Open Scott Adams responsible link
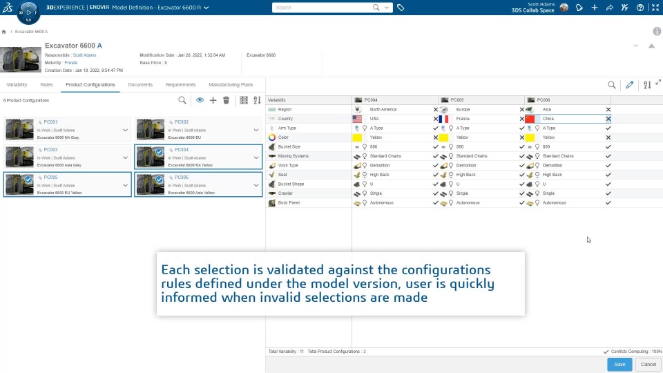Image resolution: width=663 pixels, height=373 pixels. coord(84,55)
